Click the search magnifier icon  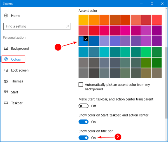[67, 26]
